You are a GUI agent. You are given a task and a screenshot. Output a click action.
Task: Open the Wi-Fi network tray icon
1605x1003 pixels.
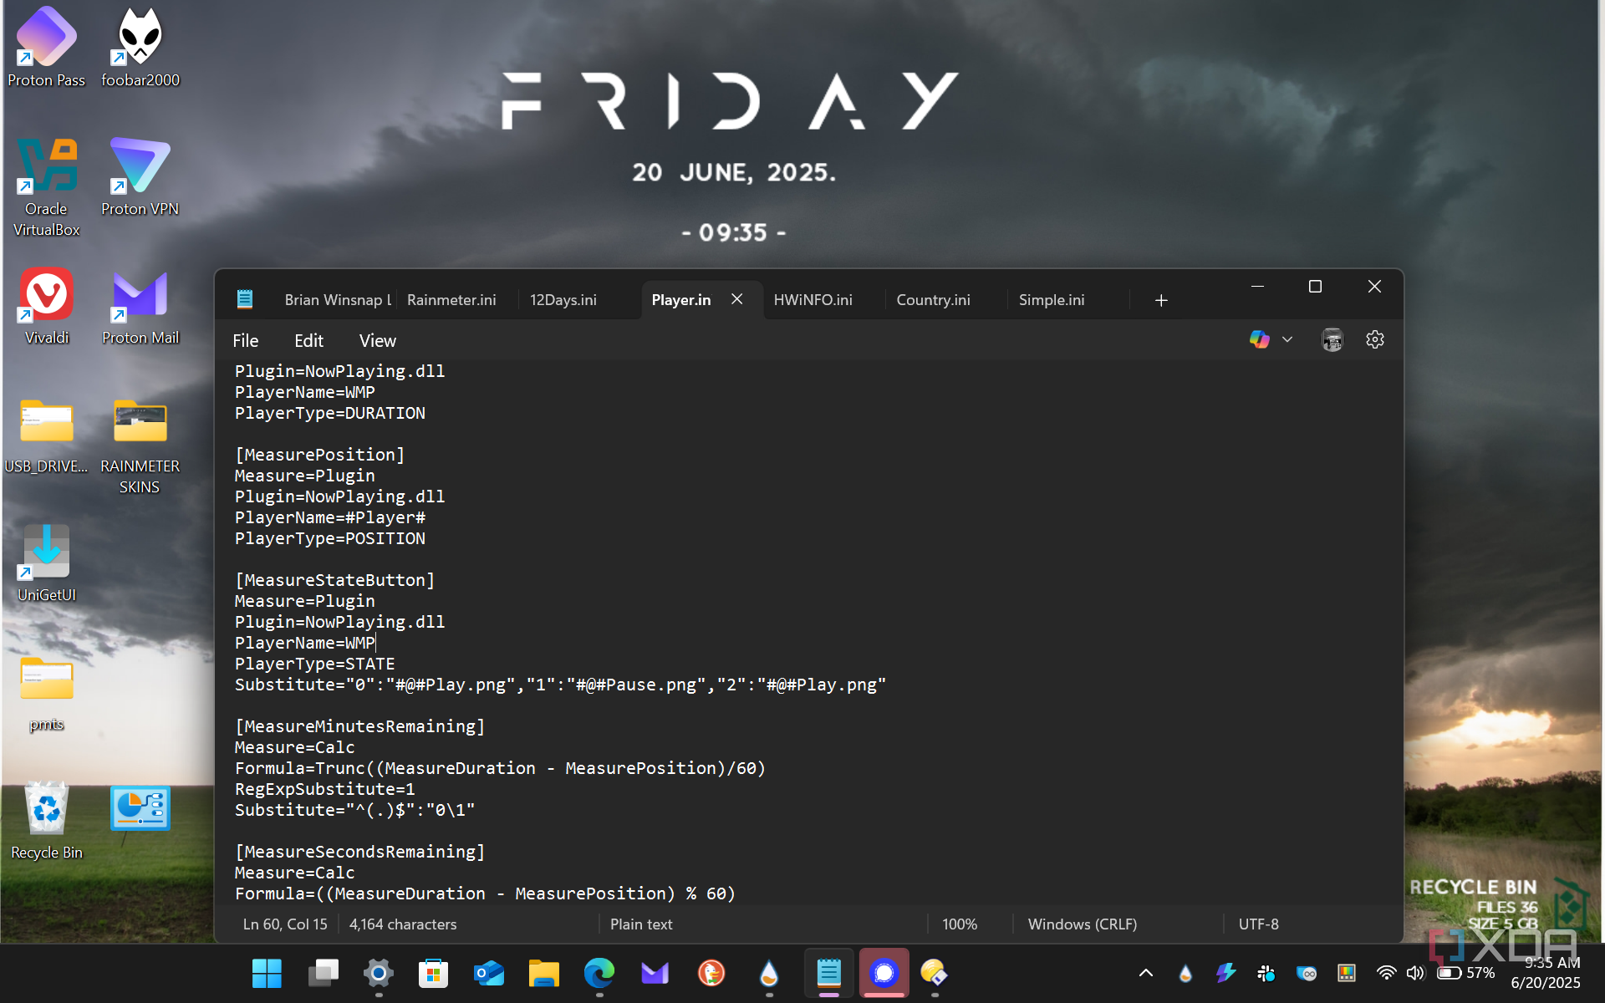pos(1386,973)
